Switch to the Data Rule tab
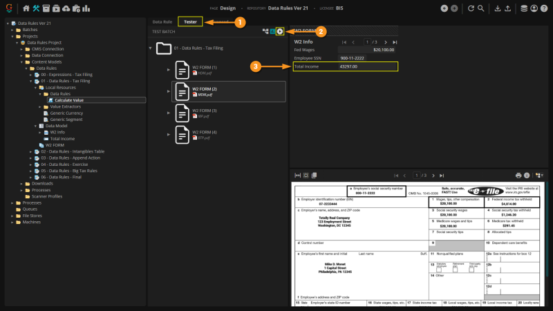Viewport: 553px width, 311px height. (162, 22)
